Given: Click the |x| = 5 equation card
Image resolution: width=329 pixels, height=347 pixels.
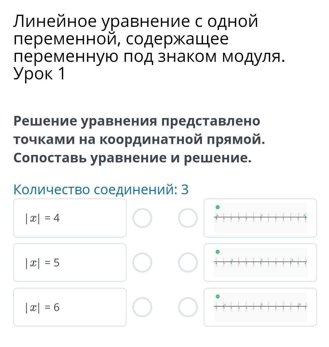Looking at the screenshot, I should tap(70, 263).
